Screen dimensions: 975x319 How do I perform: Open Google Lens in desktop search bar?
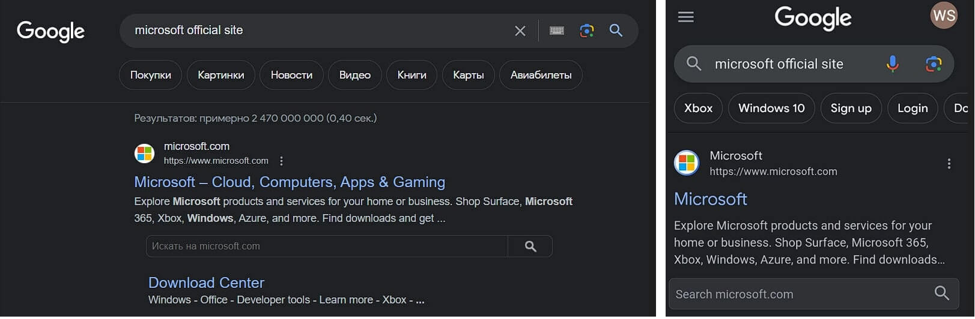click(x=587, y=31)
